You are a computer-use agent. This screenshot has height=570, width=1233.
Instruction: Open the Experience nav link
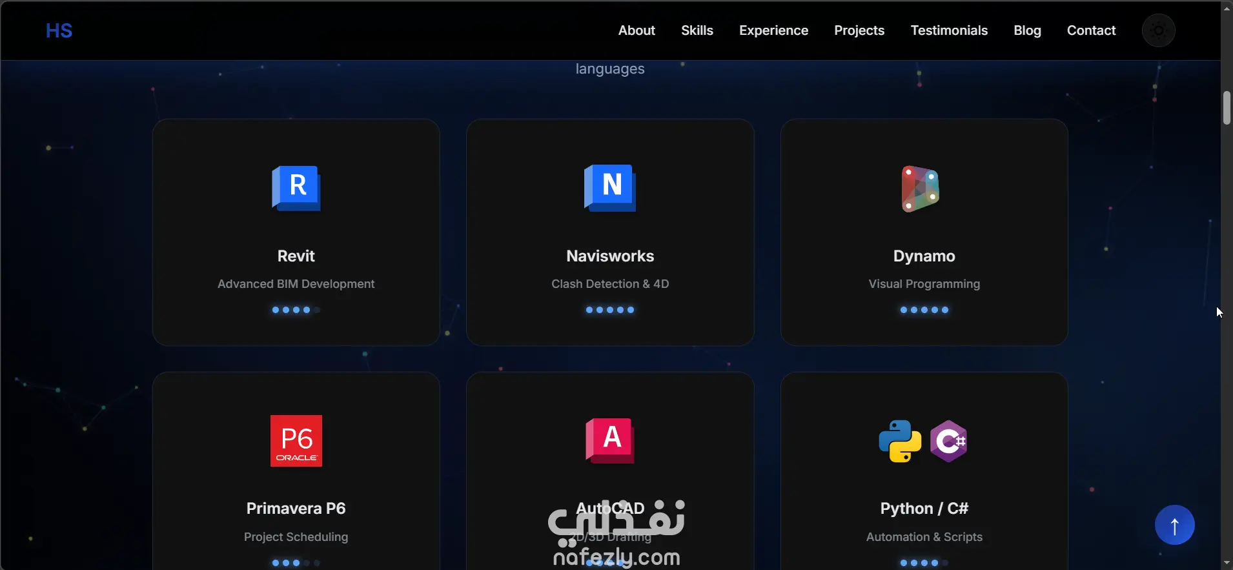click(x=773, y=30)
